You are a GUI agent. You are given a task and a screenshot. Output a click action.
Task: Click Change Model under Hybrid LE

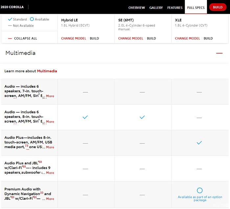point(74,38)
